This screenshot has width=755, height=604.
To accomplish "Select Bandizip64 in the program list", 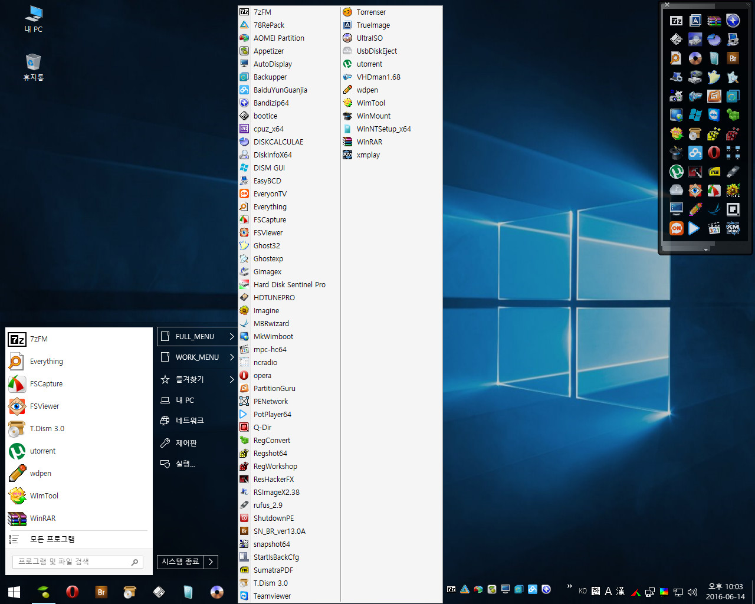I will pyautogui.click(x=289, y=103).
